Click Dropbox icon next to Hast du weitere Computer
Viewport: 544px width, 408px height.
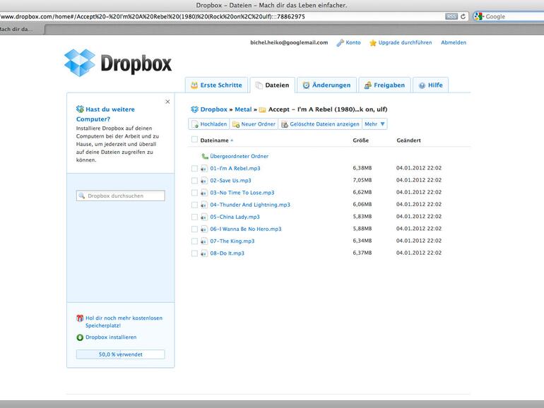click(80, 109)
